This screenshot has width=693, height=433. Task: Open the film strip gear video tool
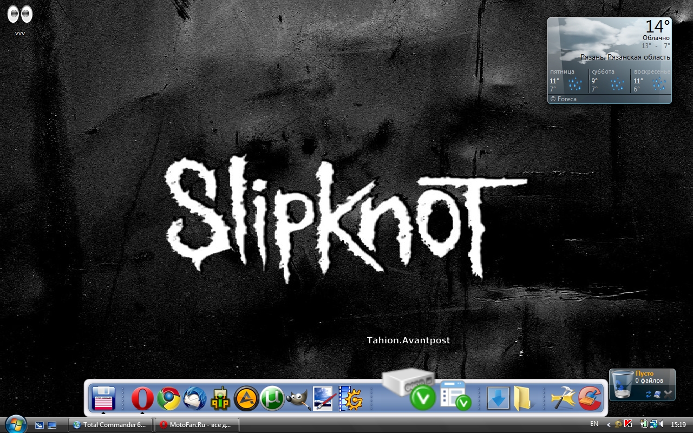click(x=350, y=399)
